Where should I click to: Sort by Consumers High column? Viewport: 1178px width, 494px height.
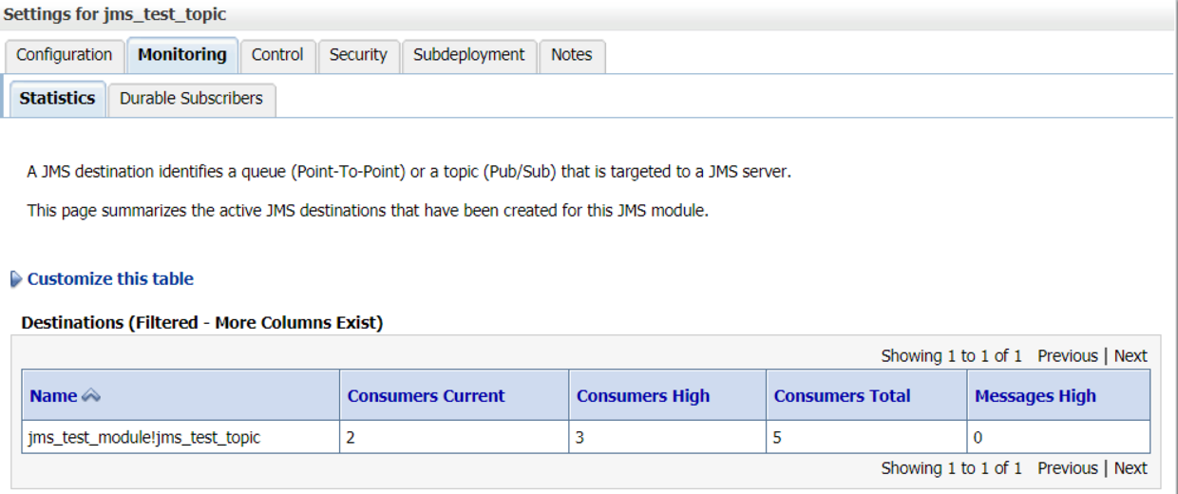pos(643,396)
